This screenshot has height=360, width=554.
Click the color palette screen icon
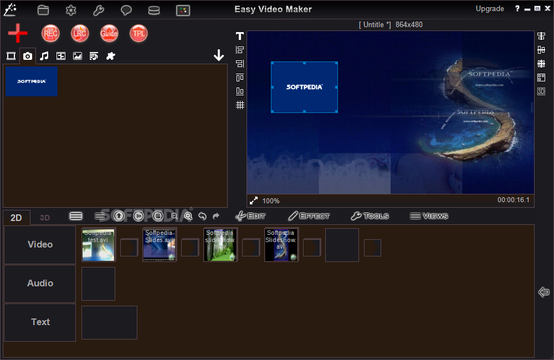(x=183, y=10)
